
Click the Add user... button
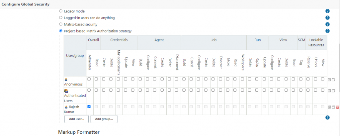(76, 119)
